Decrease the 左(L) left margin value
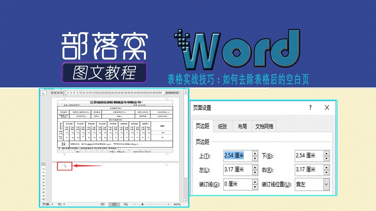 point(255,173)
